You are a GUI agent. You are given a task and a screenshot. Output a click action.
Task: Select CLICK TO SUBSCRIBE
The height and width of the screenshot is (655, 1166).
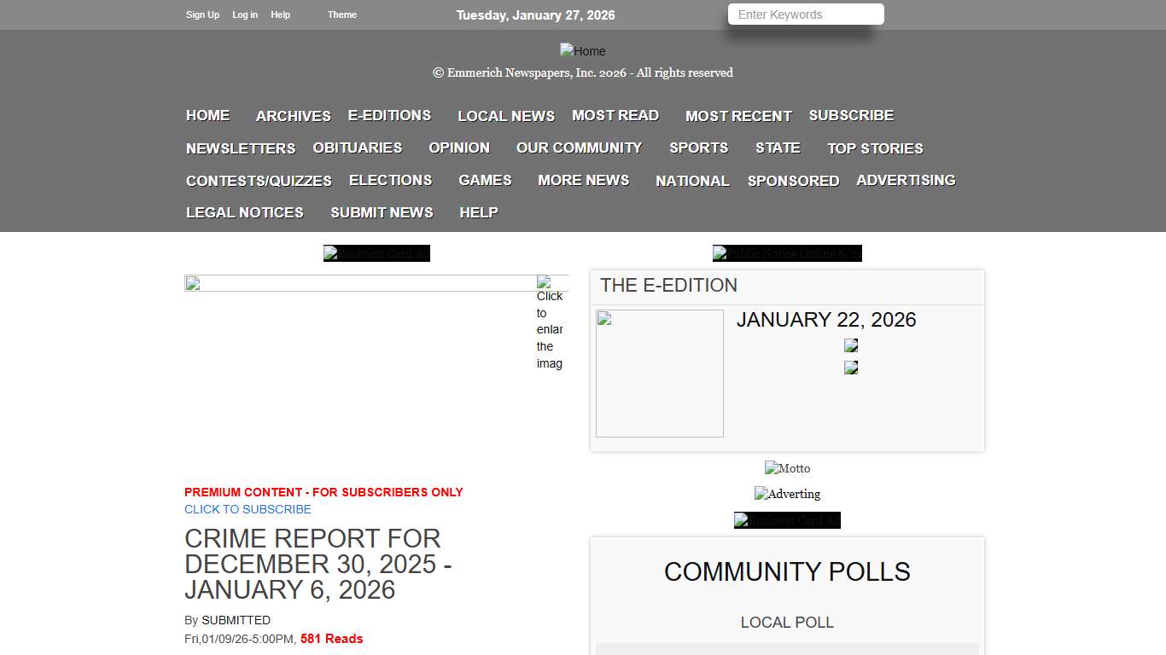pos(248,509)
